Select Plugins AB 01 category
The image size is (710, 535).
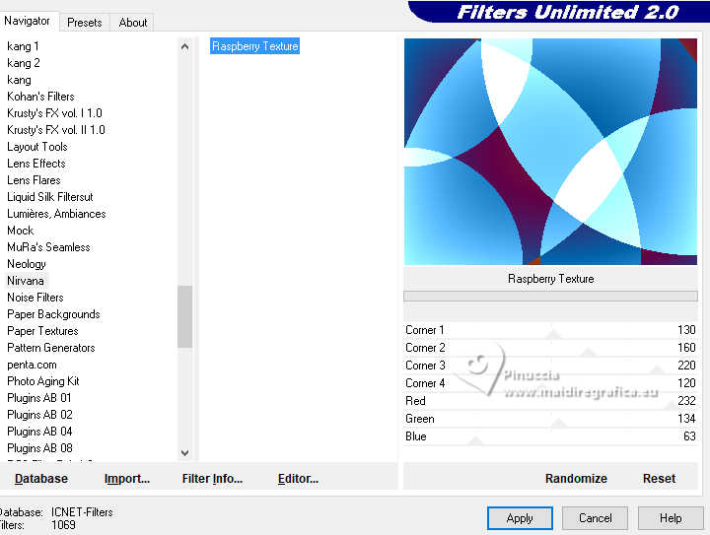[39, 397]
